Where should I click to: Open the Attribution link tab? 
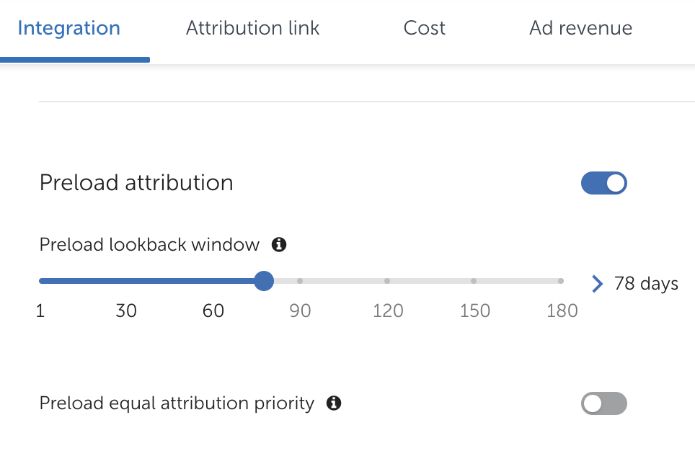click(x=252, y=28)
